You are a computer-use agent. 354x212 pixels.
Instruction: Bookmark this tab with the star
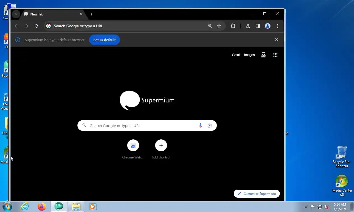pos(219,26)
